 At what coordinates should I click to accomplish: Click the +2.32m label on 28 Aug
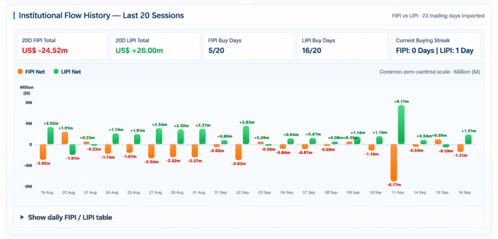pos(181,126)
